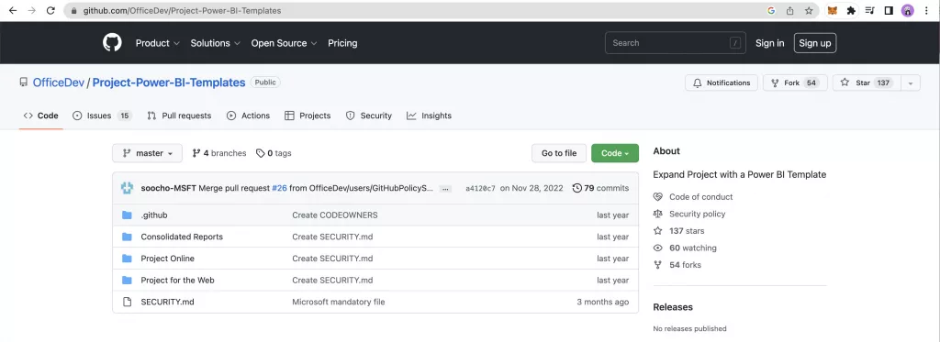
Task: Open the Pull requests tab
Action: pyautogui.click(x=179, y=116)
